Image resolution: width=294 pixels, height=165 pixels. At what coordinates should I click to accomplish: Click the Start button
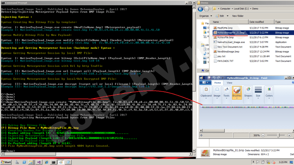tap(6, 162)
